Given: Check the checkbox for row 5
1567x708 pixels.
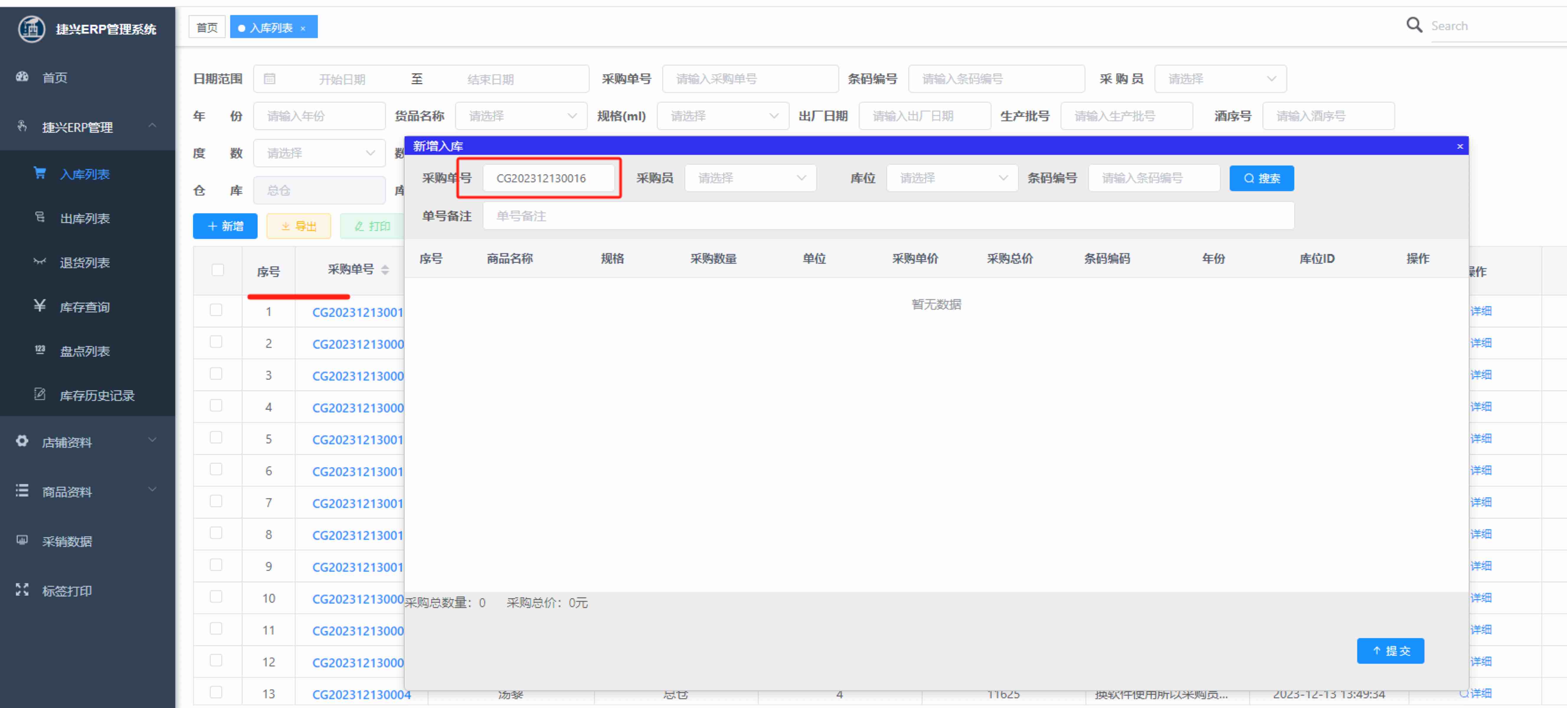Looking at the screenshot, I should pyautogui.click(x=216, y=437).
